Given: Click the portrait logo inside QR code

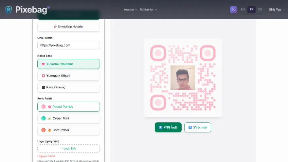Looking at the screenshot, I should (x=183, y=78).
